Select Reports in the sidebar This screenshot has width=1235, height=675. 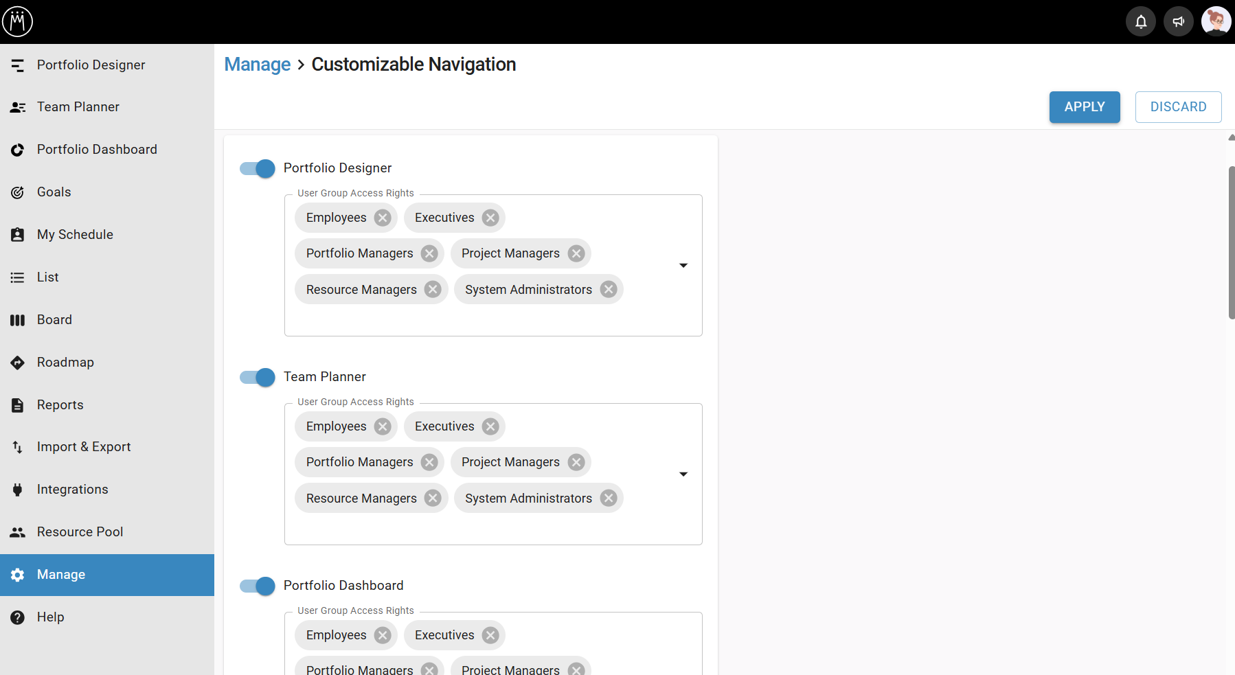[107, 405]
